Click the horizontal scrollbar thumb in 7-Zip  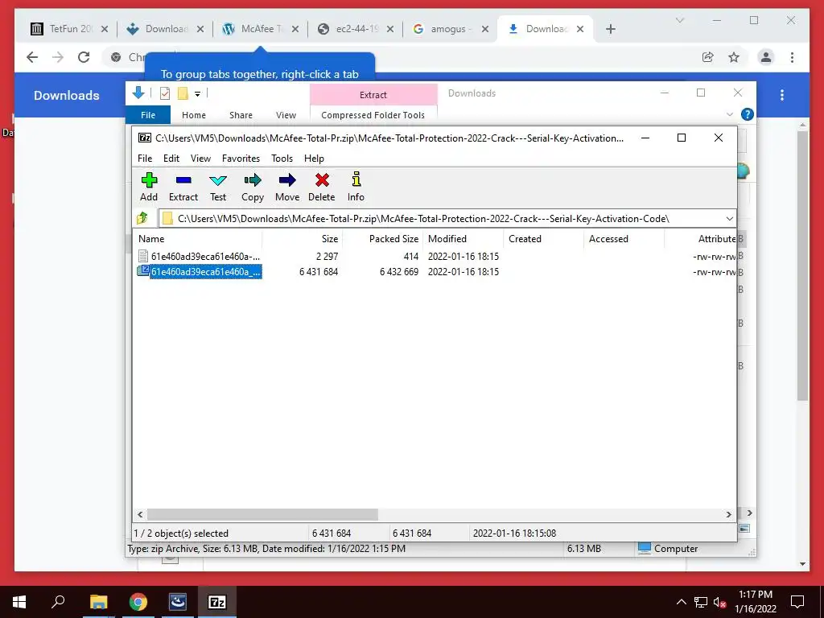coord(262,514)
